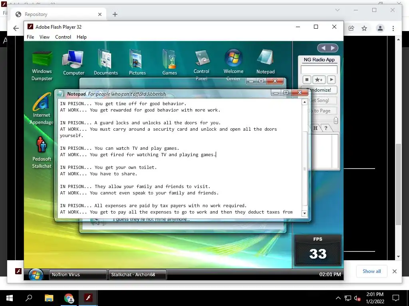Minimize the in-game Notepad window

click(276, 93)
